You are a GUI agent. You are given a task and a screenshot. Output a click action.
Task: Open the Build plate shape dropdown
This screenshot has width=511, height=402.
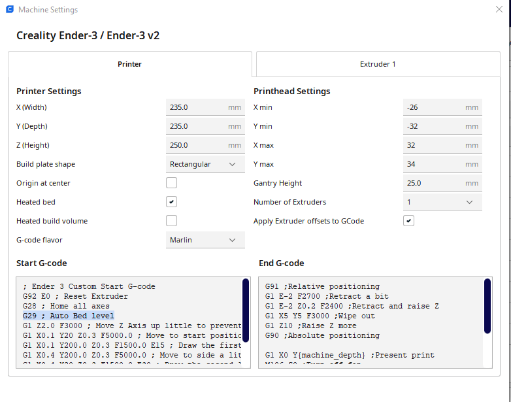205,164
